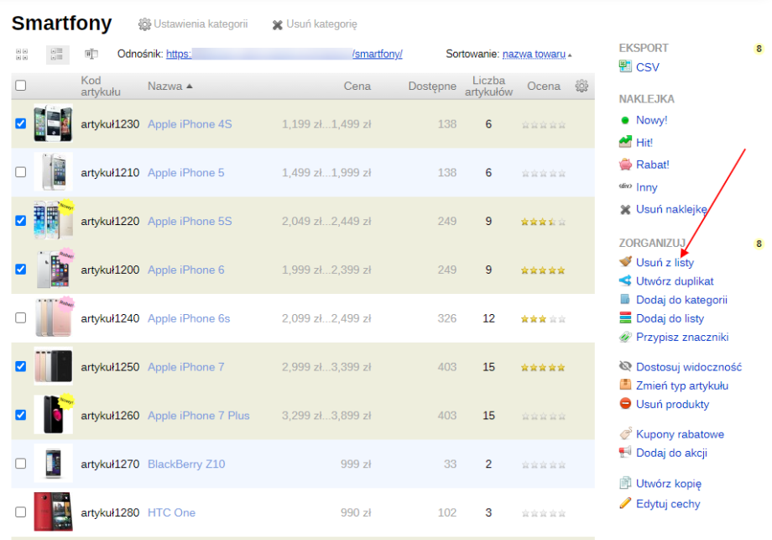
Task: Click price cell 2,099 zł...2,499 zł
Action: [326, 319]
